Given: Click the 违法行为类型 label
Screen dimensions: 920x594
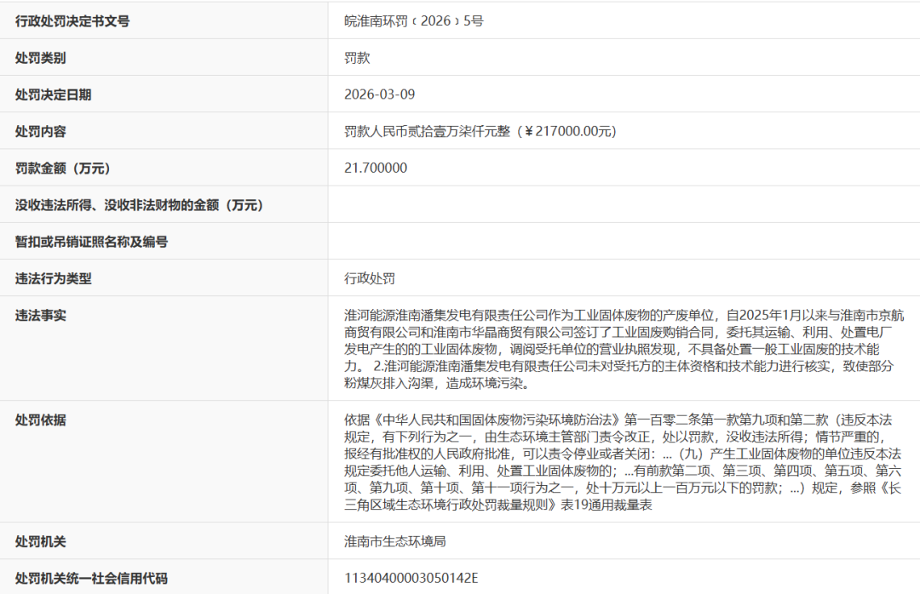Looking at the screenshot, I should (x=54, y=278).
